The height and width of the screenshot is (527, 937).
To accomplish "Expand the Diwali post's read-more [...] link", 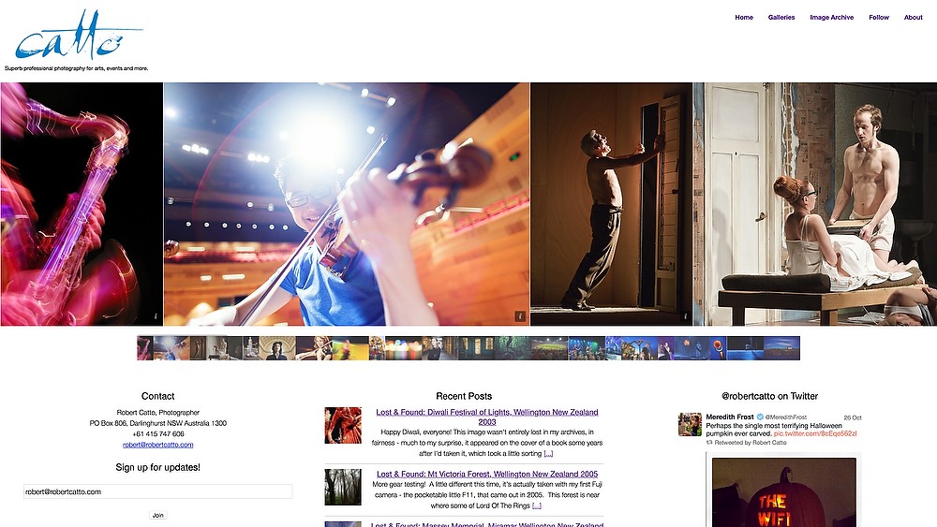I will (x=548, y=454).
